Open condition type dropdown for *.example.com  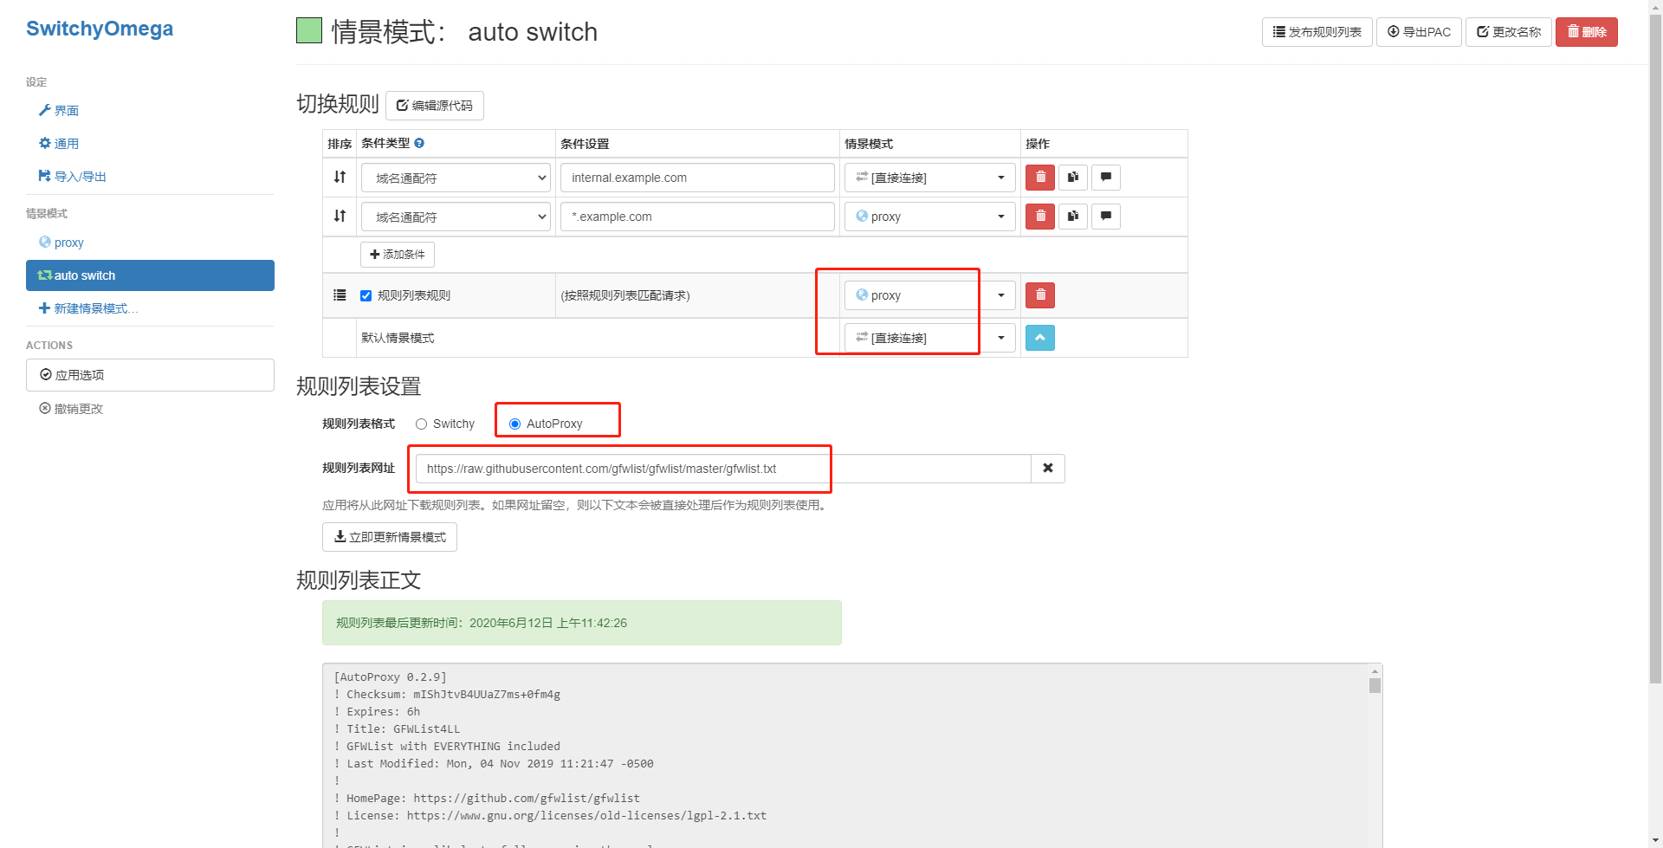point(456,217)
